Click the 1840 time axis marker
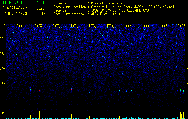The height and width of the screenshot is (119, 188). click(181, 26)
